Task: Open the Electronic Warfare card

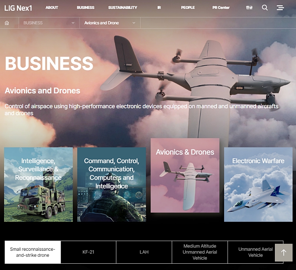Action: pyautogui.click(x=258, y=184)
